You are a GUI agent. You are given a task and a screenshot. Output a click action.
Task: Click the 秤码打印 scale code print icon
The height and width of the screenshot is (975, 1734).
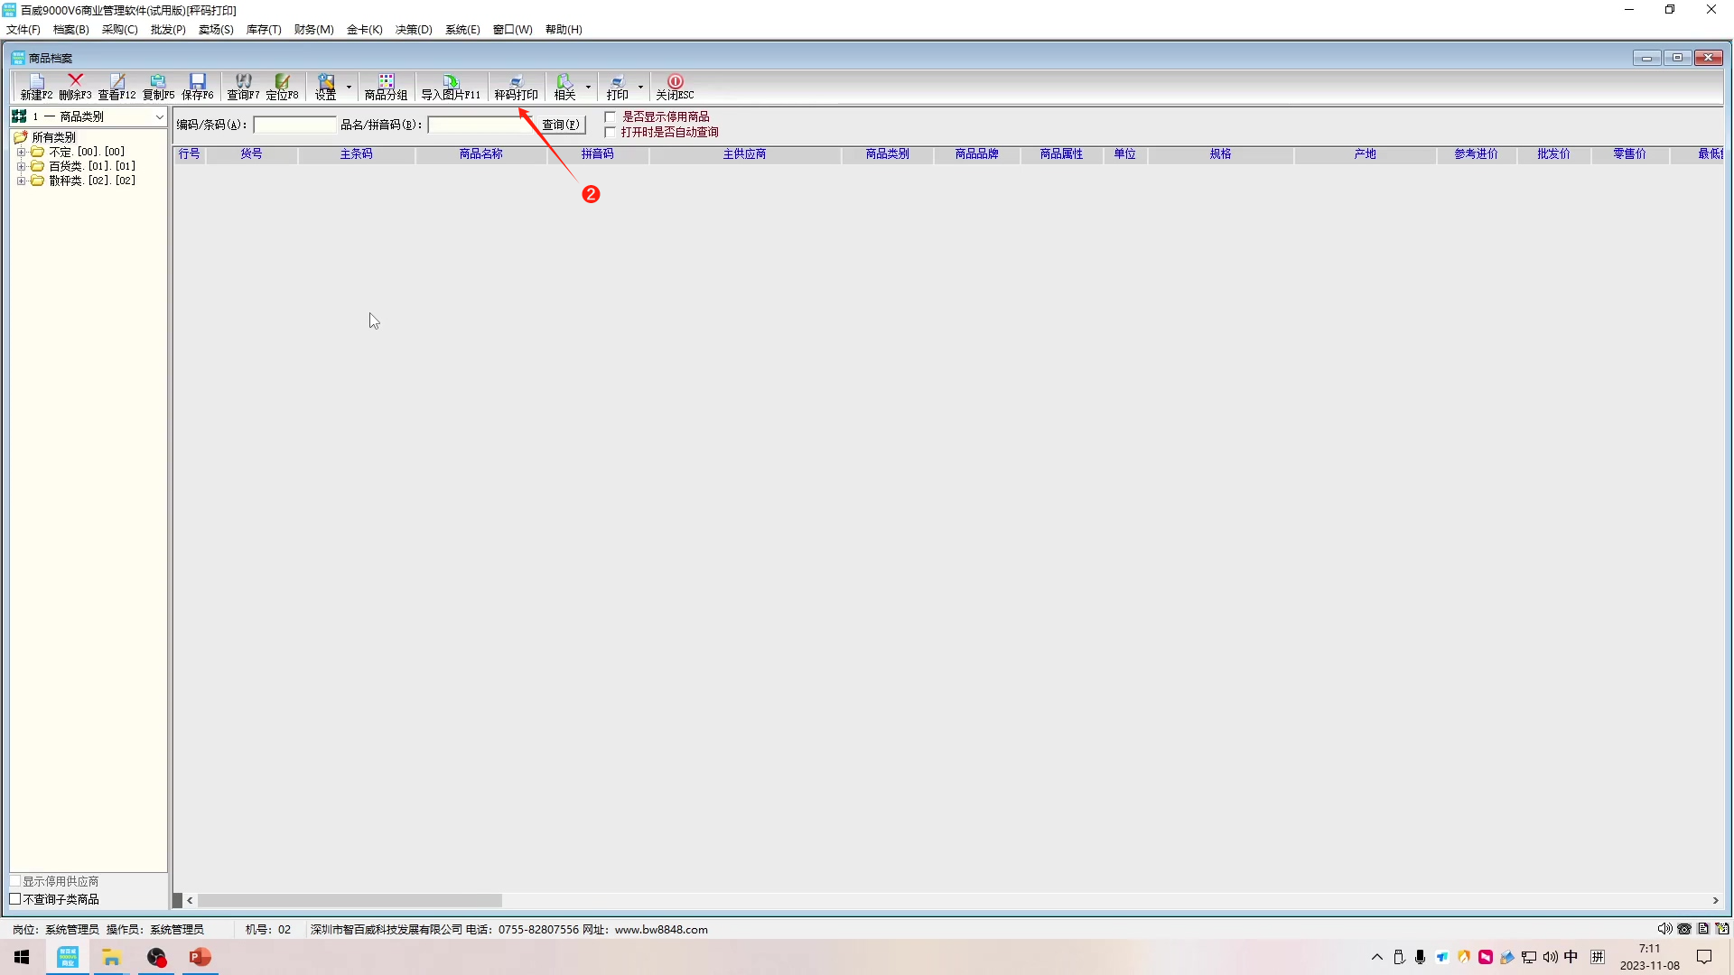click(x=516, y=87)
